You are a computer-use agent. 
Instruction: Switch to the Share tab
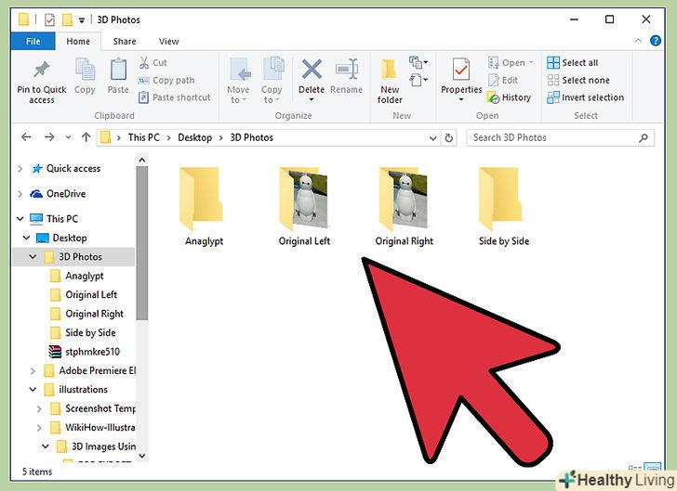pyautogui.click(x=125, y=42)
